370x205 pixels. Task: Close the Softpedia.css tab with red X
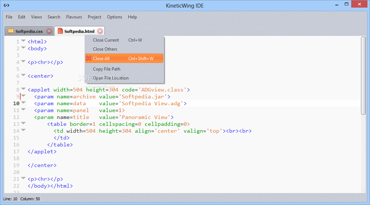[x=49, y=31]
